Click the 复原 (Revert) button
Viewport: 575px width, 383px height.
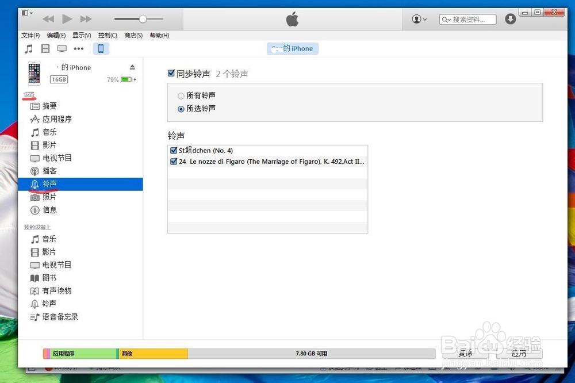[x=465, y=353]
